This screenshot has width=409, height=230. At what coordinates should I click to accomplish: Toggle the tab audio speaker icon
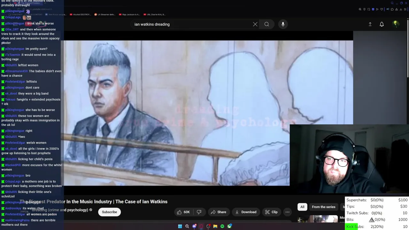point(388,9)
